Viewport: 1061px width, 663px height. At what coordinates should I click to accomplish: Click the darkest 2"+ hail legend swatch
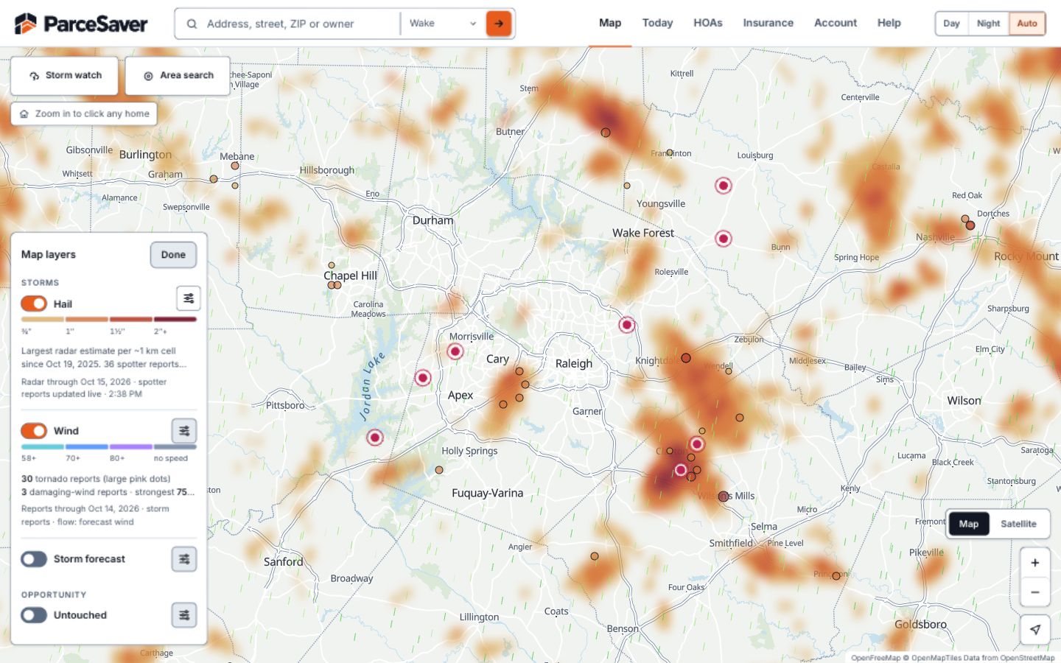[175, 320]
